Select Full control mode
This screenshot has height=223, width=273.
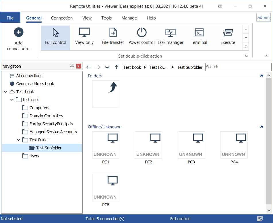click(55, 38)
